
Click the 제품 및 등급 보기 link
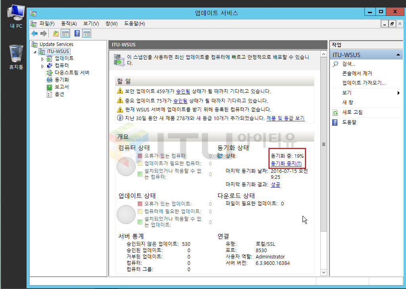coord(285,118)
